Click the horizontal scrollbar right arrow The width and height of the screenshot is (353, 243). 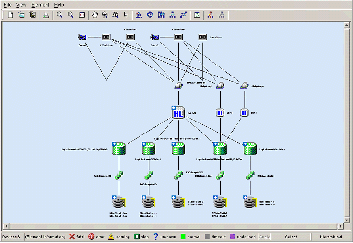[x=340, y=226]
